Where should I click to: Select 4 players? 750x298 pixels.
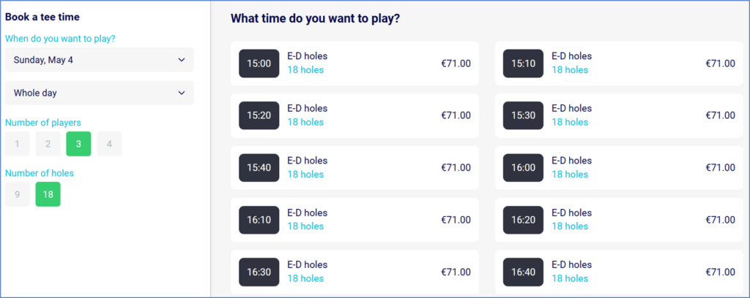pos(109,144)
